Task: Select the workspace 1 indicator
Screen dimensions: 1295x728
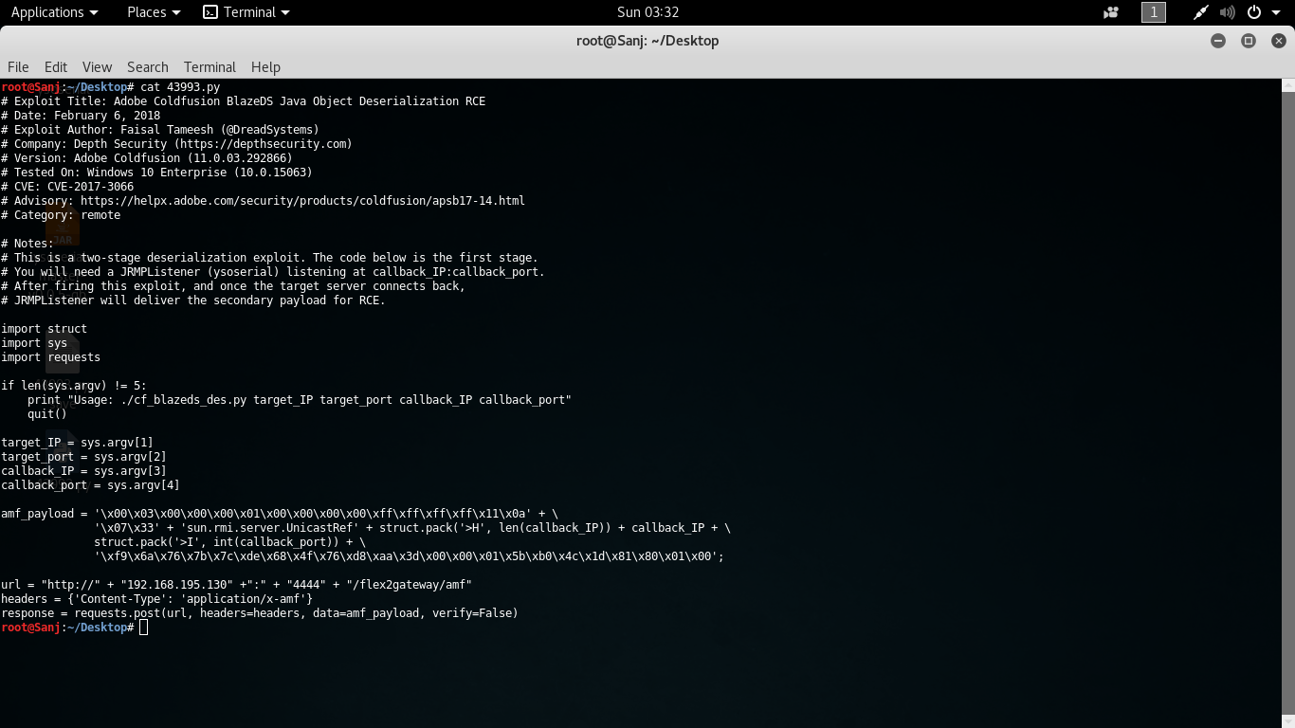Action: (x=1154, y=12)
